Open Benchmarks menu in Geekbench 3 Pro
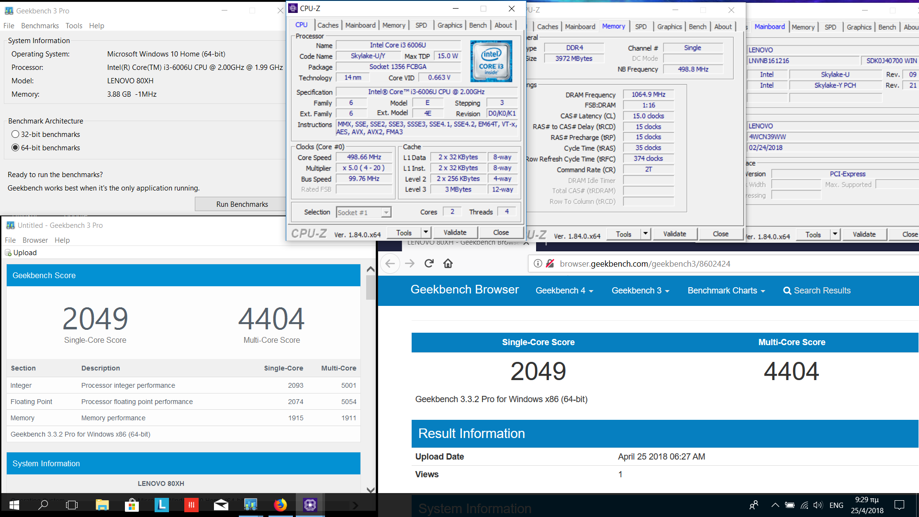 [x=40, y=26]
